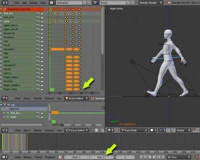
Task: Lock the hips channel
Action: [x=42, y=53]
